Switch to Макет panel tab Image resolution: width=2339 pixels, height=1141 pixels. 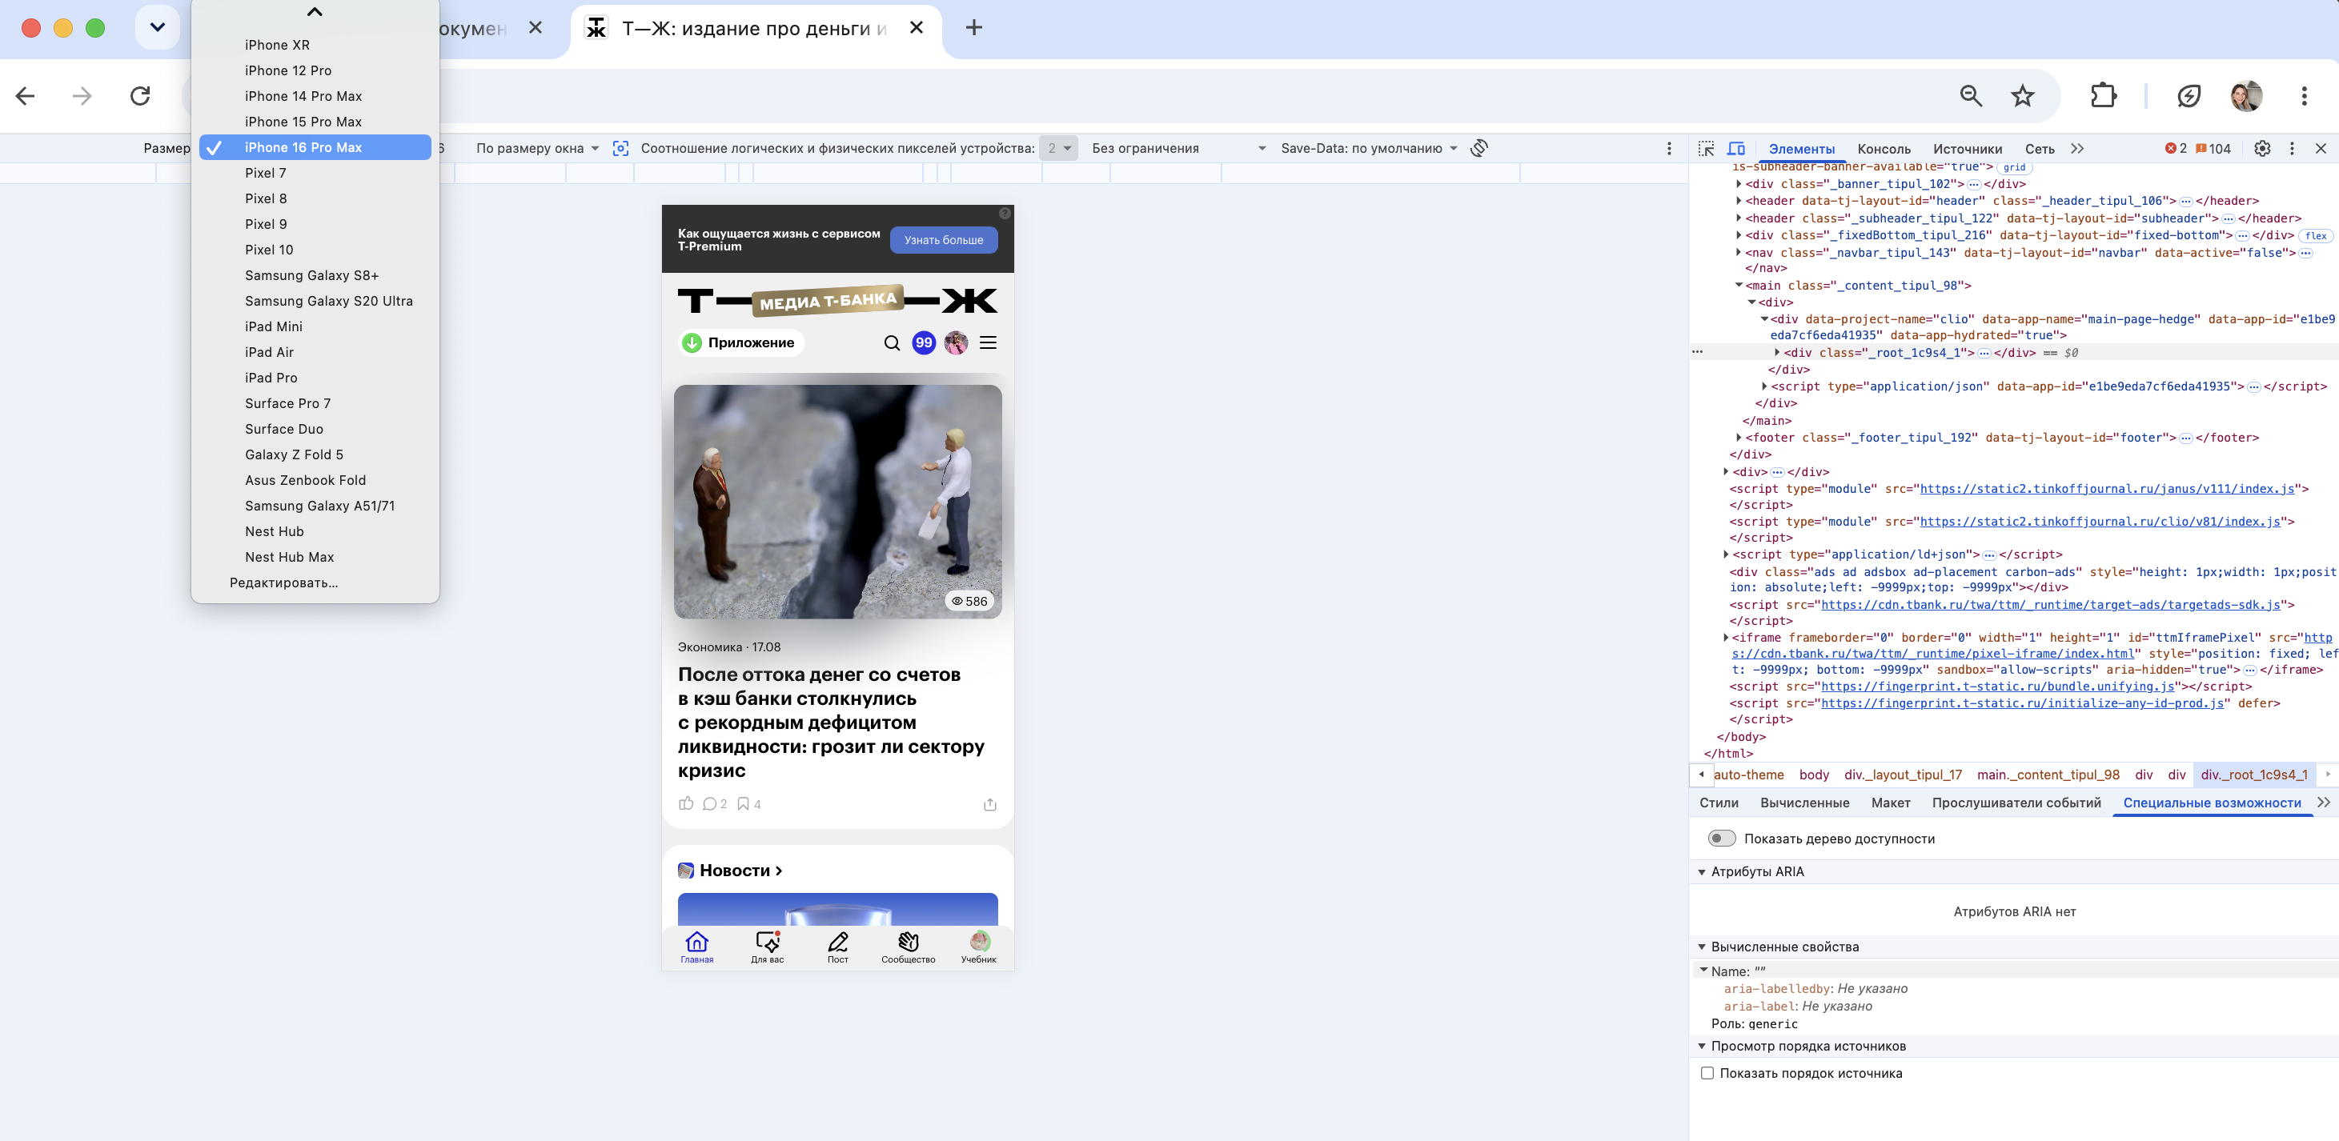click(x=1891, y=803)
